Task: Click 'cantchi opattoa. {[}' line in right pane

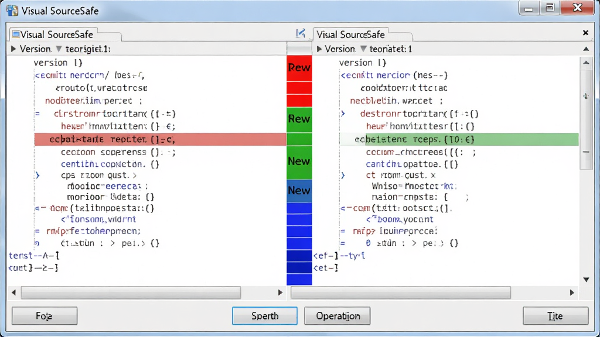Action: click(412, 164)
